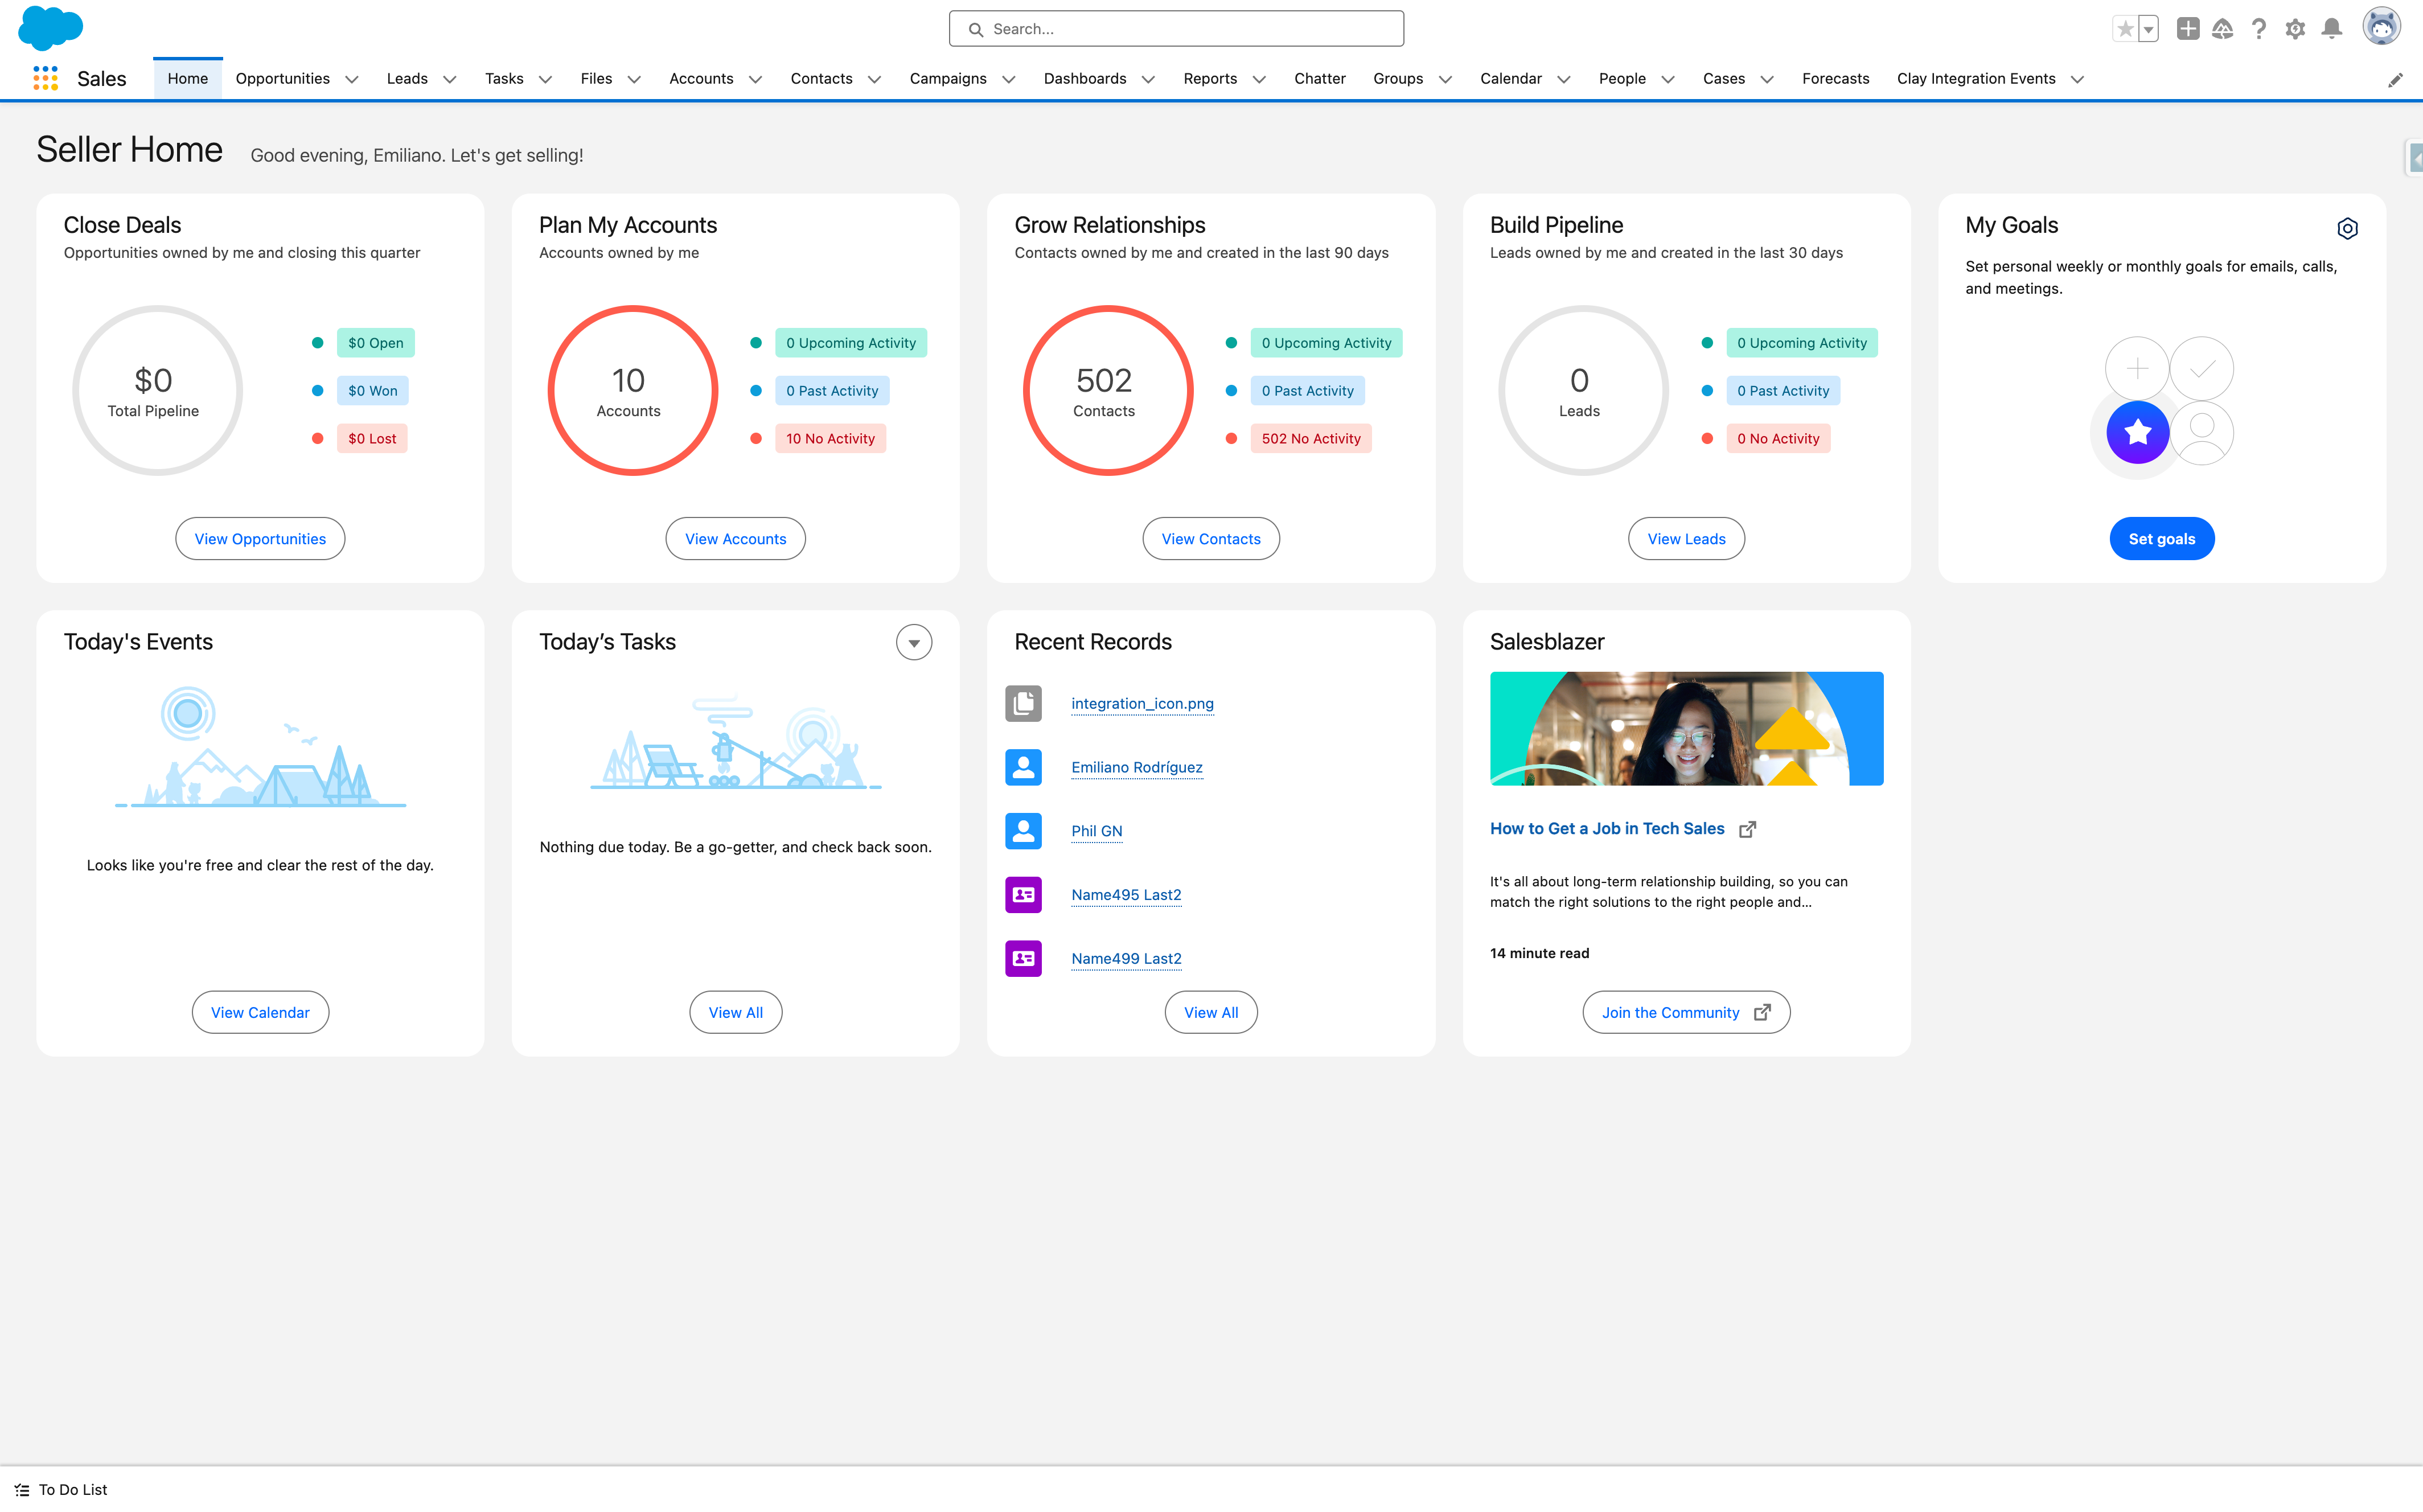Open the Notifications bell icon
The height and width of the screenshot is (1512, 2423).
2332,29
